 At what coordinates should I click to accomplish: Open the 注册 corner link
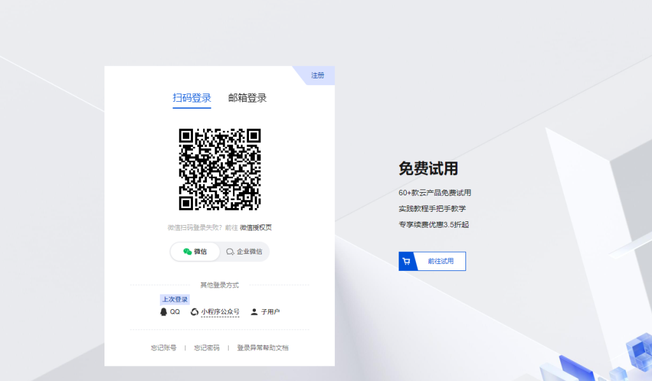tap(318, 75)
